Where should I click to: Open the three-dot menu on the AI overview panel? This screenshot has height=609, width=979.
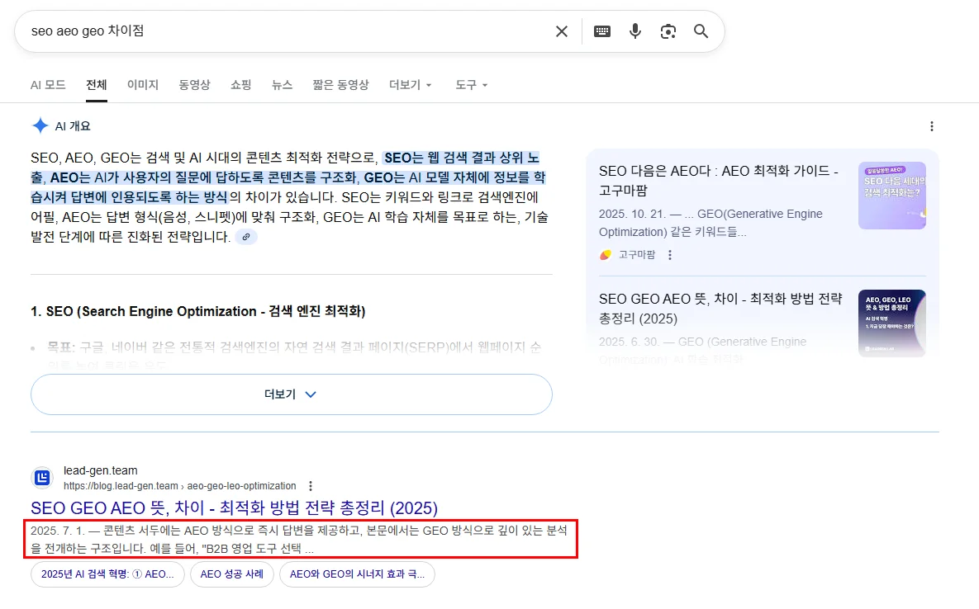[x=932, y=125]
